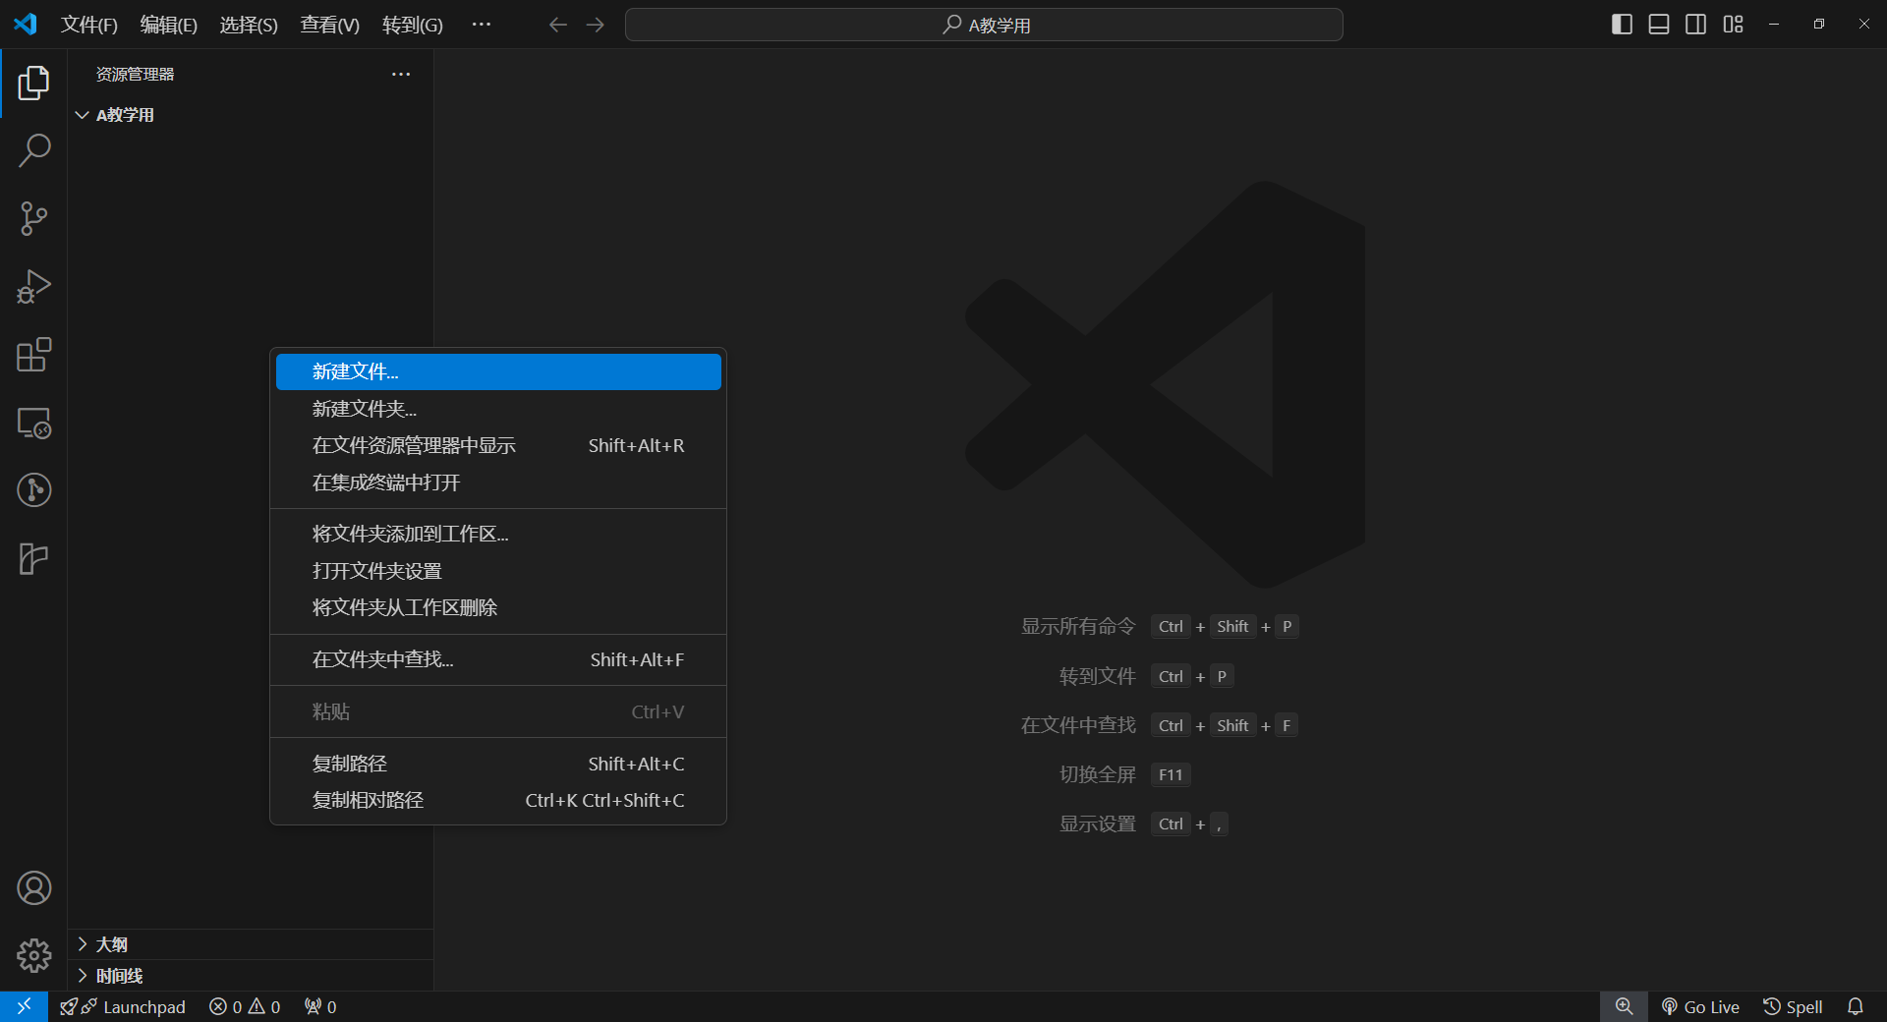1887x1022 pixels.
Task: Expand the 大纲 outline section
Action: pos(250,944)
